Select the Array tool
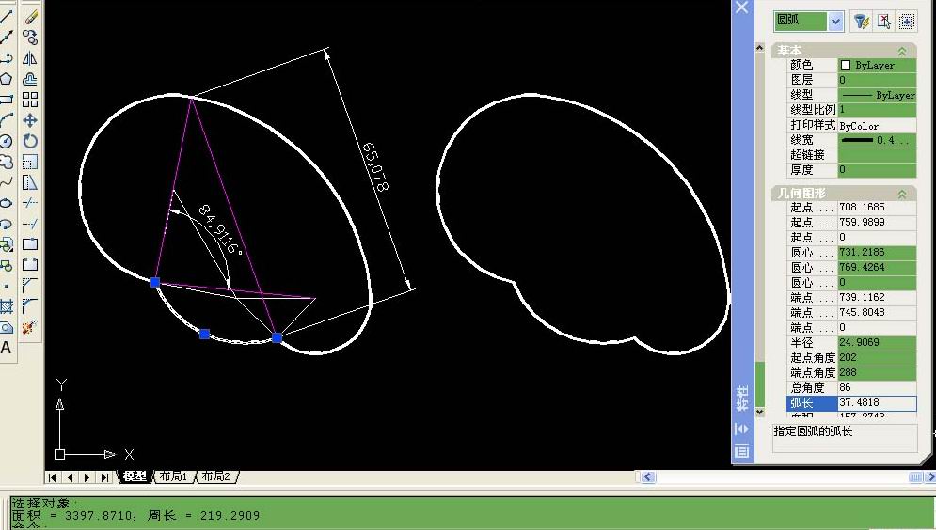 [30, 100]
